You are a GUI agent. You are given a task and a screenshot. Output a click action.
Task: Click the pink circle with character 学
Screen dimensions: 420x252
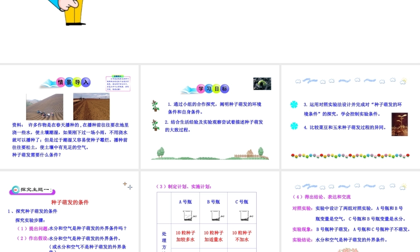point(201,89)
